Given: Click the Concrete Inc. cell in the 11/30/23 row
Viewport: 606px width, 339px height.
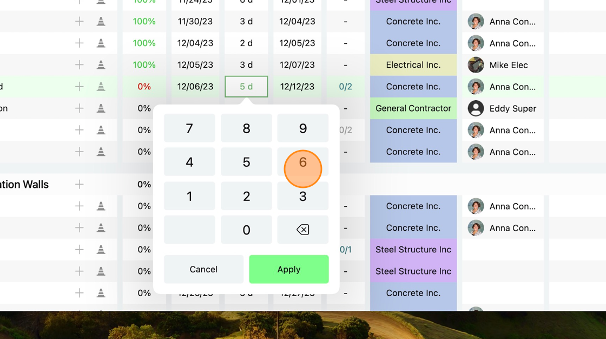Looking at the screenshot, I should (413, 21).
